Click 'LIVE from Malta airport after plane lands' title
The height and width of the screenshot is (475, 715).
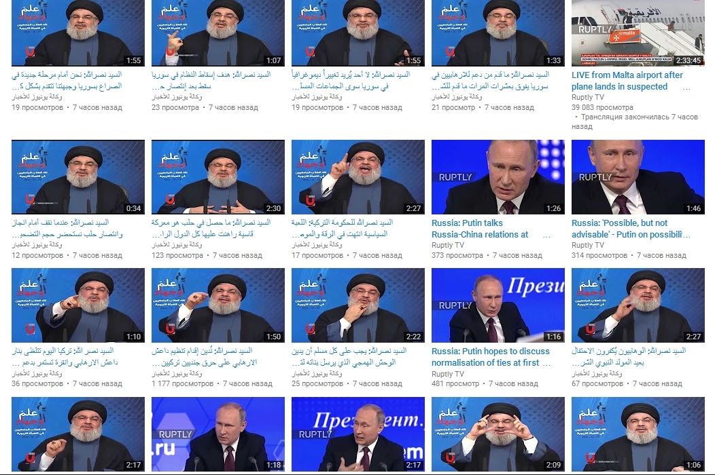[627, 81]
